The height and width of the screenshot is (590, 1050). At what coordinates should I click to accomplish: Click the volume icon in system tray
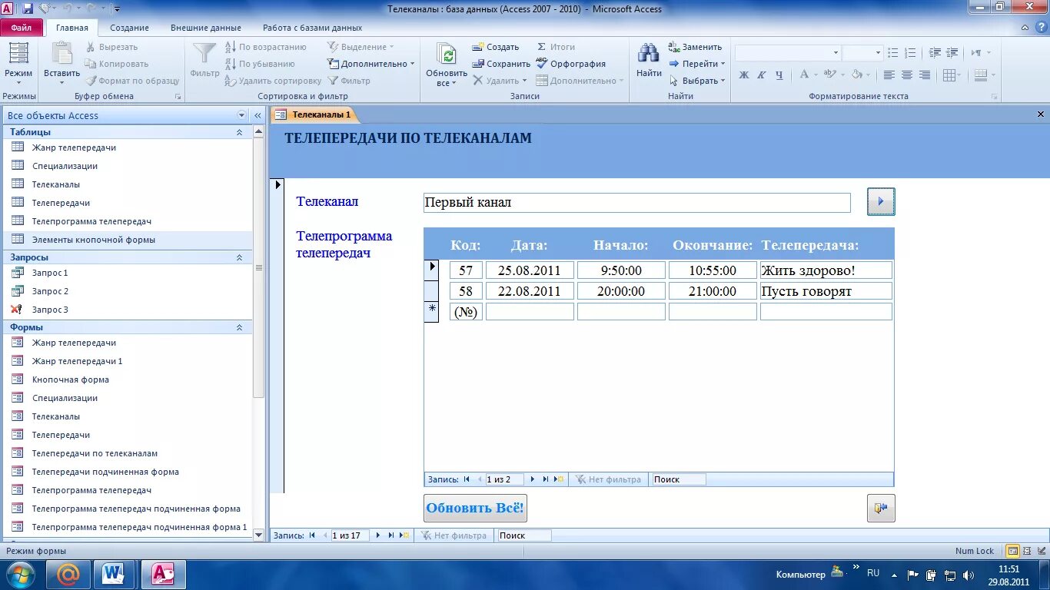(968, 575)
